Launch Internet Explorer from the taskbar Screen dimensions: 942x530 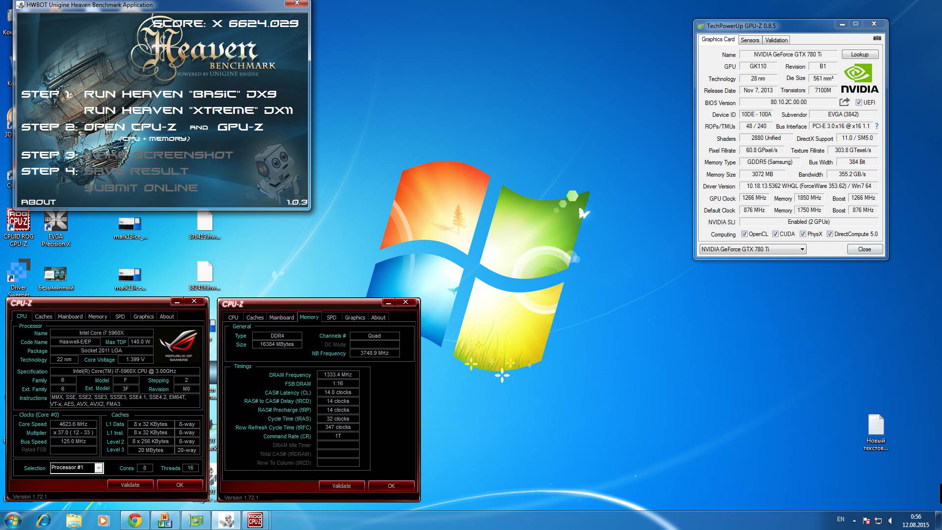point(44,520)
